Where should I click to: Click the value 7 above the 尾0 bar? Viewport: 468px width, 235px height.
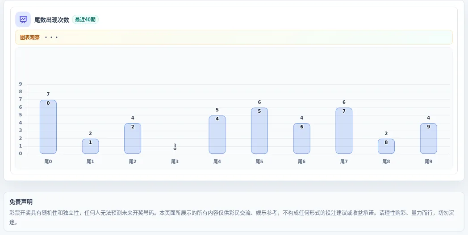tap(48, 95)
